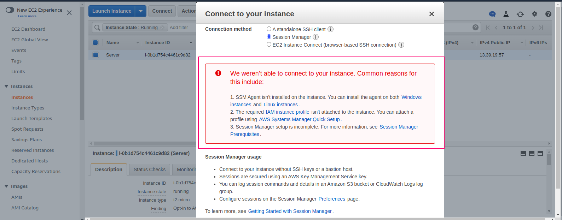
Task: Go to first page of results
Action: click(488, 28)
